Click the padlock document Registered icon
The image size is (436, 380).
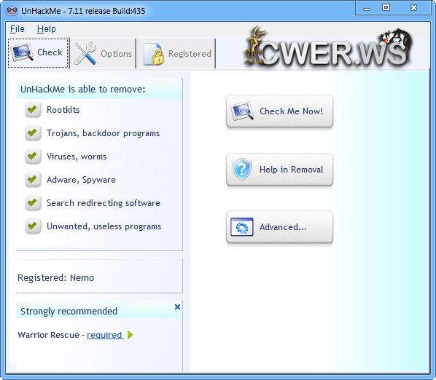[x=153, y=54]
